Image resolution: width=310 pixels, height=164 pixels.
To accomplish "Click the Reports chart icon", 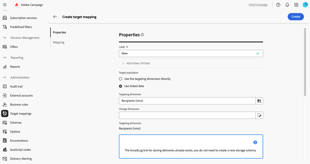I will tap(5, 67).
